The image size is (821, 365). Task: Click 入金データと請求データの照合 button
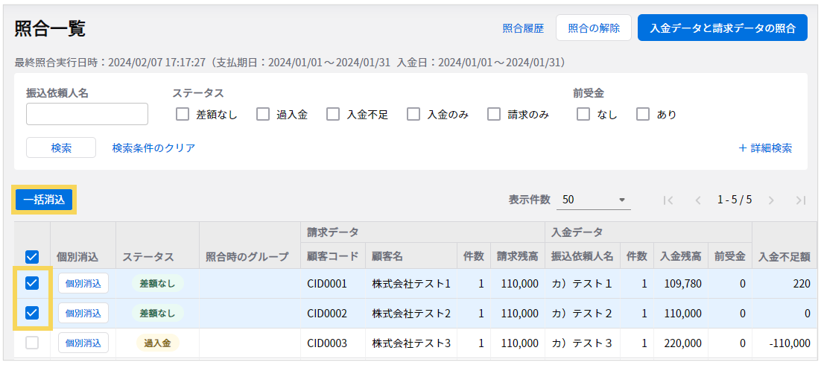pyautogui.click(x=722, y=28)
